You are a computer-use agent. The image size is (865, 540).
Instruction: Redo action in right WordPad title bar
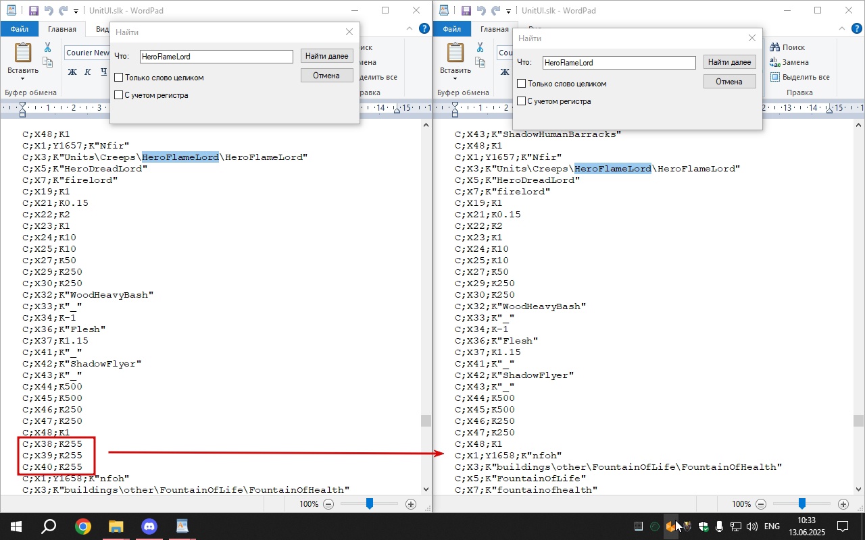[495, 11]
